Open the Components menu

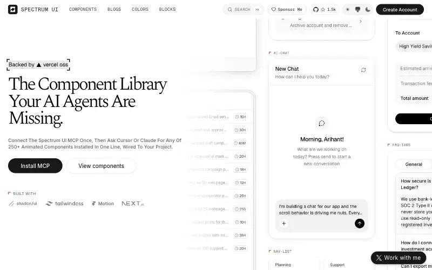point(83,9)
